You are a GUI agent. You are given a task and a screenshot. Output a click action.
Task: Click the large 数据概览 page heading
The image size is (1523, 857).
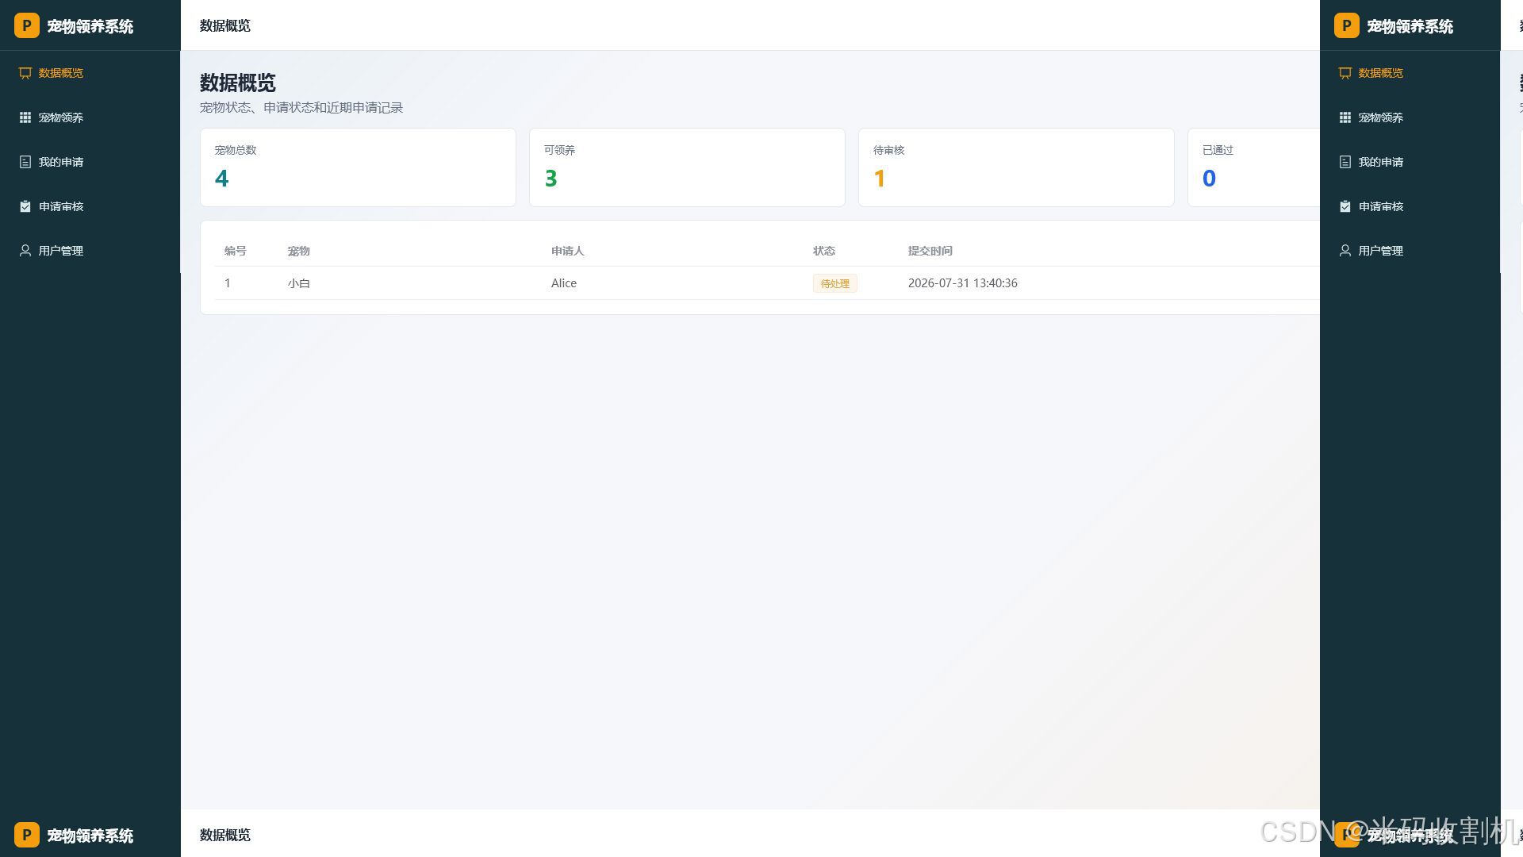pos(238,83)
